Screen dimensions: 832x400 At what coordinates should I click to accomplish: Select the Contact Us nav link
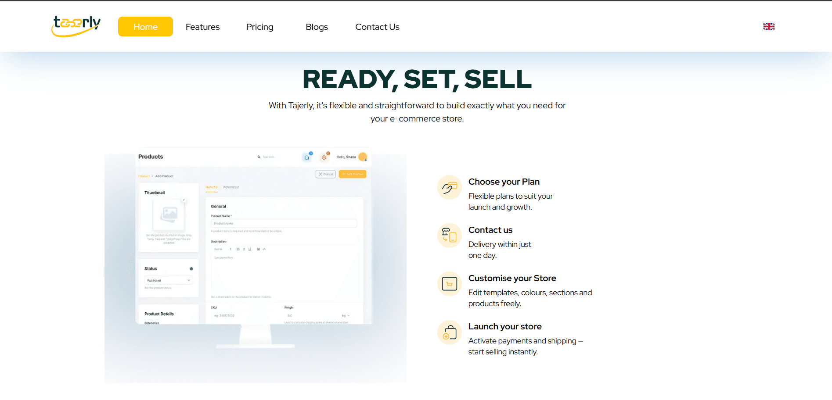377,27
